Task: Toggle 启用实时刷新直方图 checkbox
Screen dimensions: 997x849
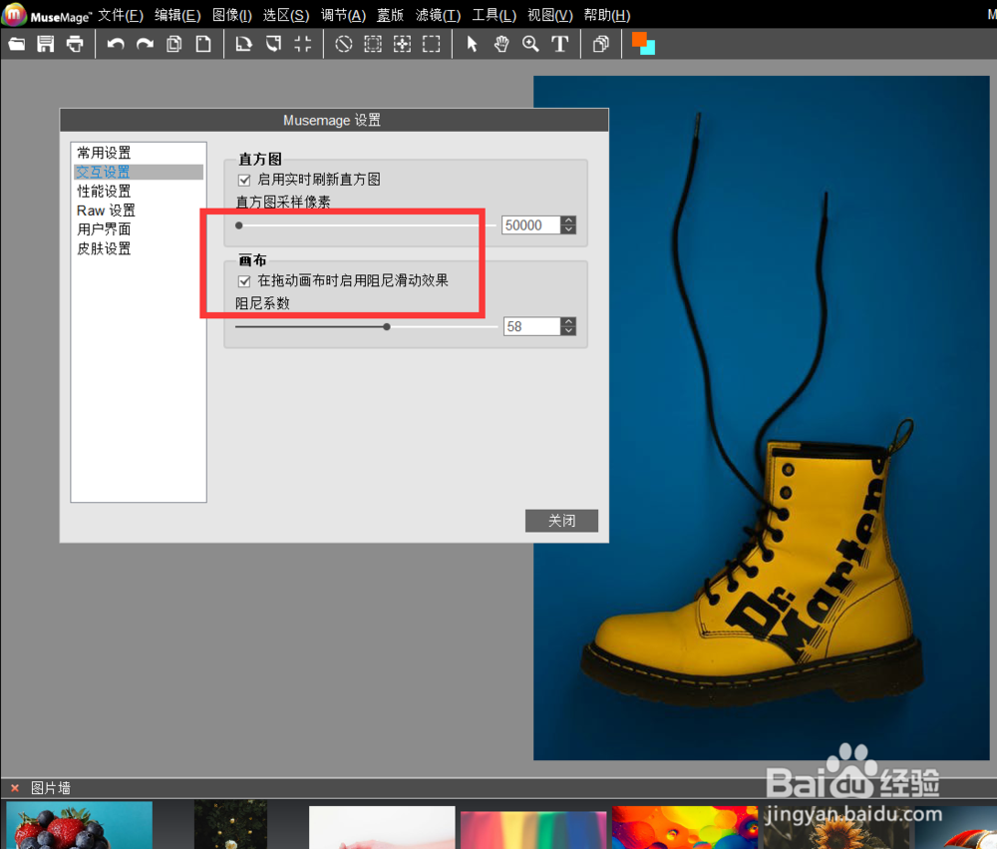Action: 244,181
